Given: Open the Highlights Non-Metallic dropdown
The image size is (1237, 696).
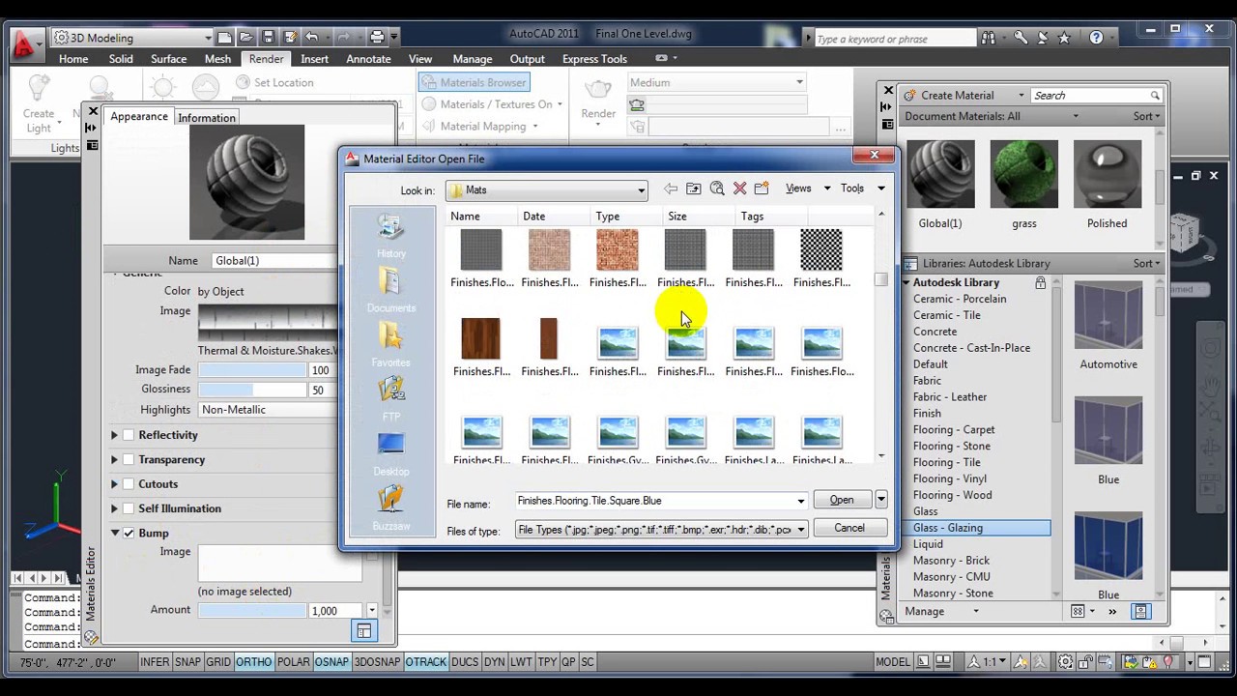Looking at the screenshot, I should tap(268, 410).
